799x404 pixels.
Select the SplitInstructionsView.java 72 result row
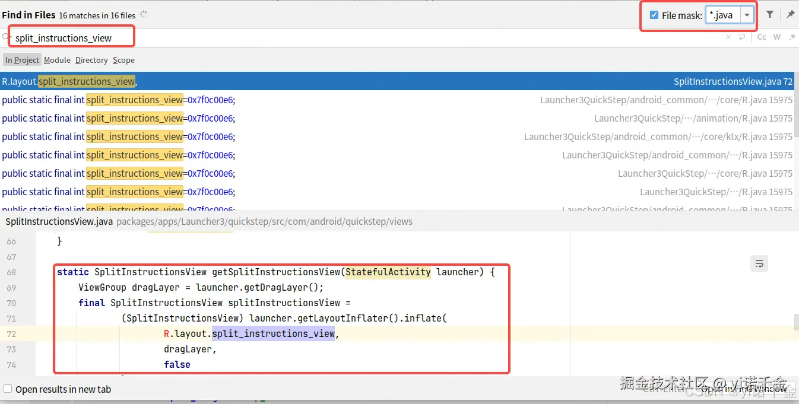397,81
